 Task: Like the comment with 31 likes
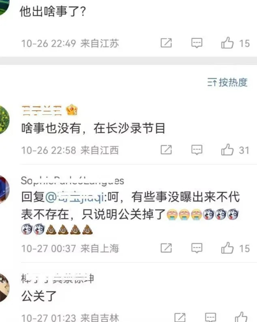[x=227, y=150]
